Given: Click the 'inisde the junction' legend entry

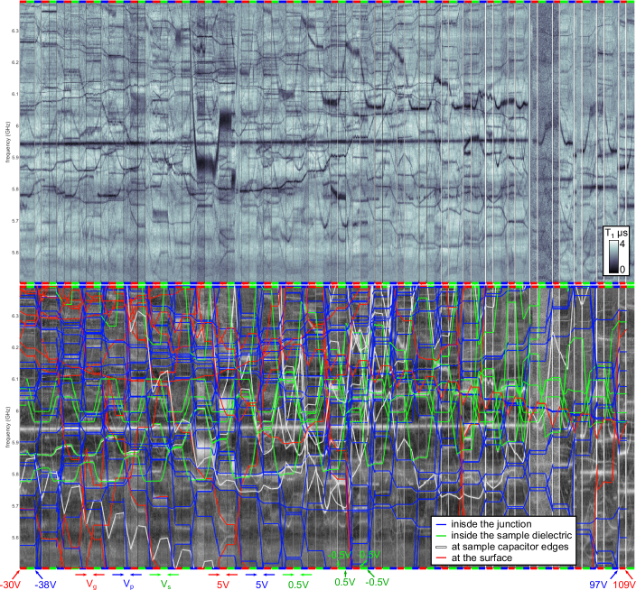Looking at the screenshot, I should [491, 524].
